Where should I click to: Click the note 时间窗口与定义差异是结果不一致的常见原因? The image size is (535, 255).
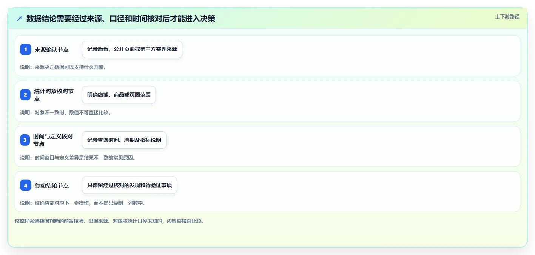tap(78, 158)
